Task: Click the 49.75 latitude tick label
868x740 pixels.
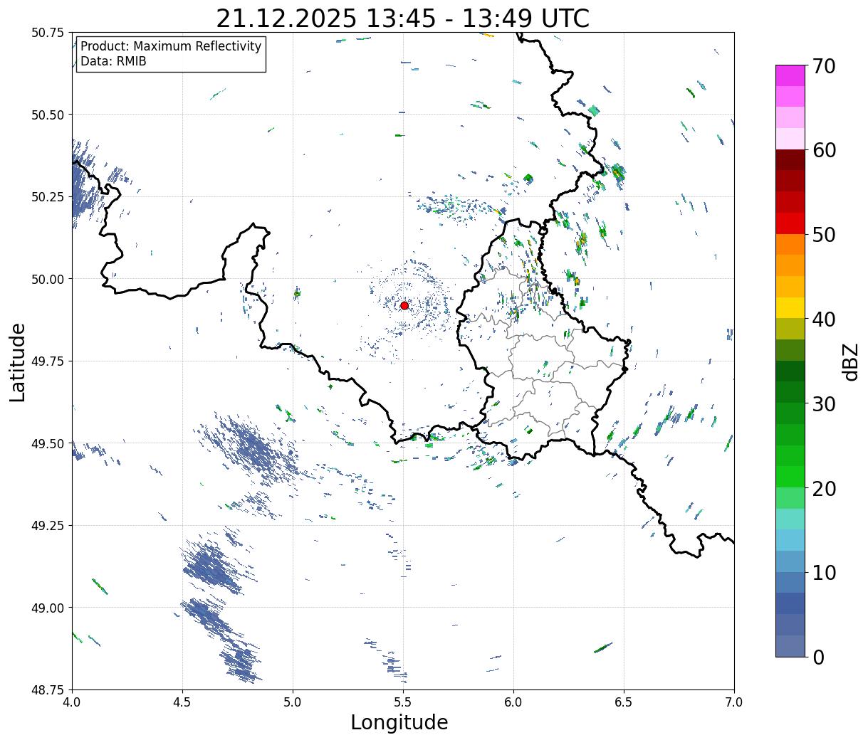Action: click(x=48, y=361)
